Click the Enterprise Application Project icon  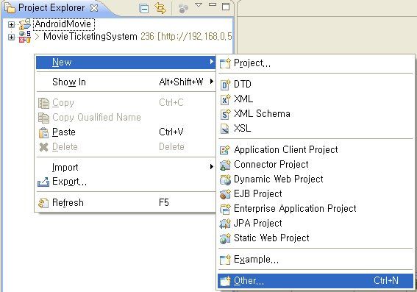pyautogui.click(x=225, y=209)
